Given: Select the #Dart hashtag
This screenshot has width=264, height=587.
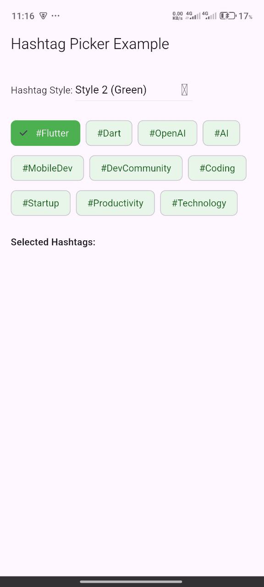Looking at the screenshot, I should [x=109, y=133].
